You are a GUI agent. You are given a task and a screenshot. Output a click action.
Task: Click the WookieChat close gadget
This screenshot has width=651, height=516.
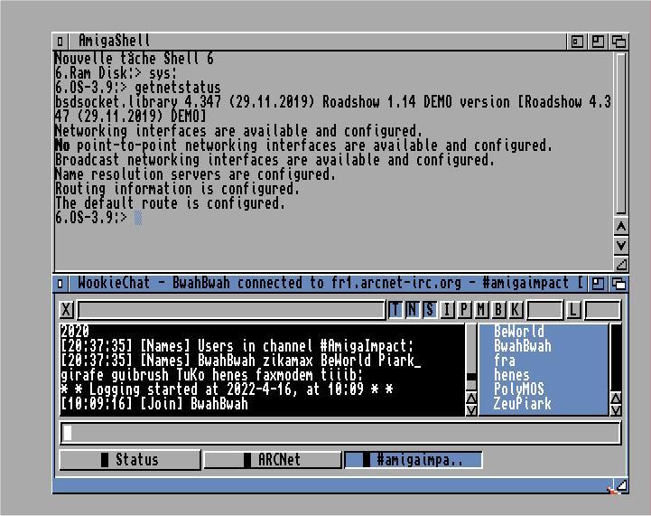pos(60,284)
